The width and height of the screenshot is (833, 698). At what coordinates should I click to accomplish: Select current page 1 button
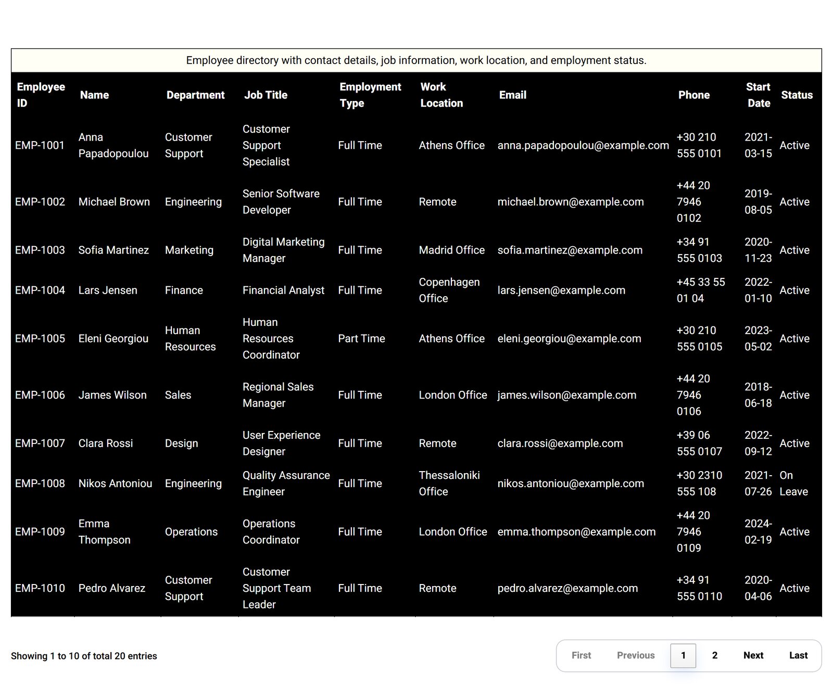point(683,655)
